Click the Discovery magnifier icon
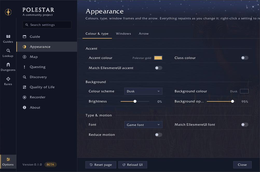 pyautogui.click(x=24, y=77)
